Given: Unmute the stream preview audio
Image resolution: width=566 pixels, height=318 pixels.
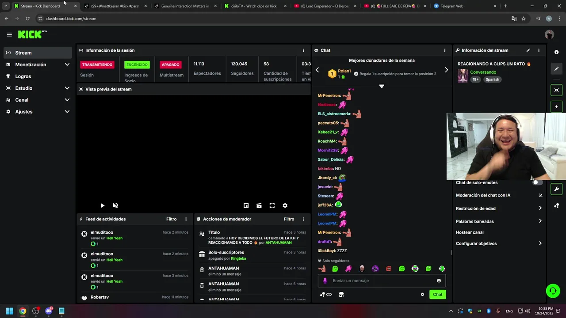Looking at the screenshot, I should point(115,205).
